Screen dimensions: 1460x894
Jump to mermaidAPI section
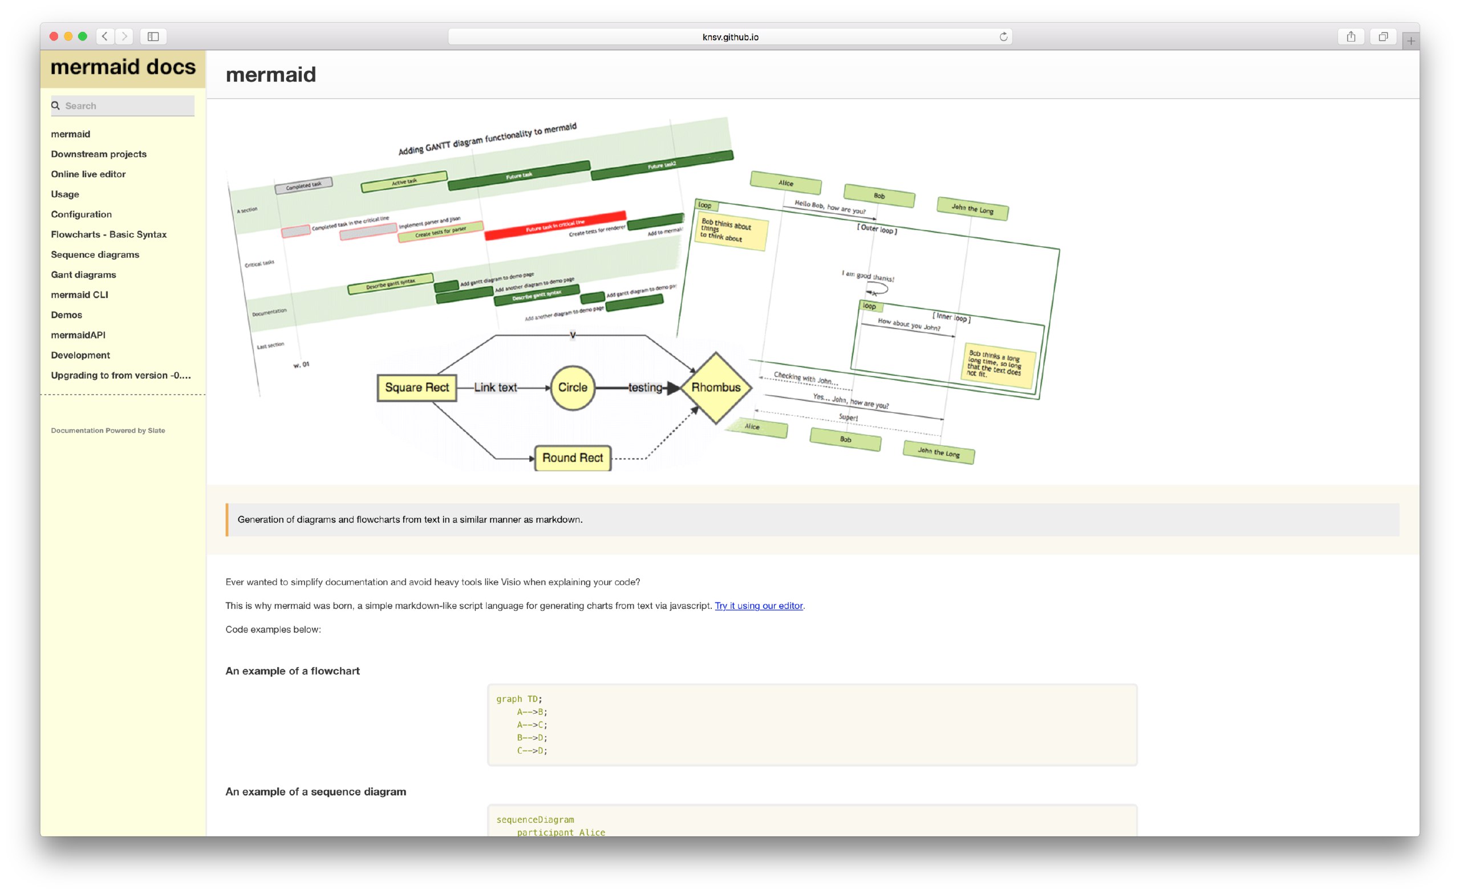pyautogui.click(x=78, y=335)
